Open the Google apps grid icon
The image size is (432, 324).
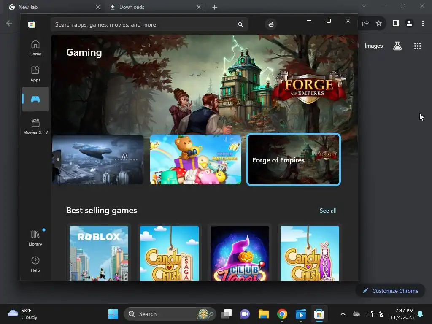[x=418, y=46]
